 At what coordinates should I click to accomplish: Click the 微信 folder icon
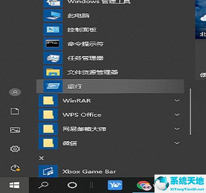48,143
